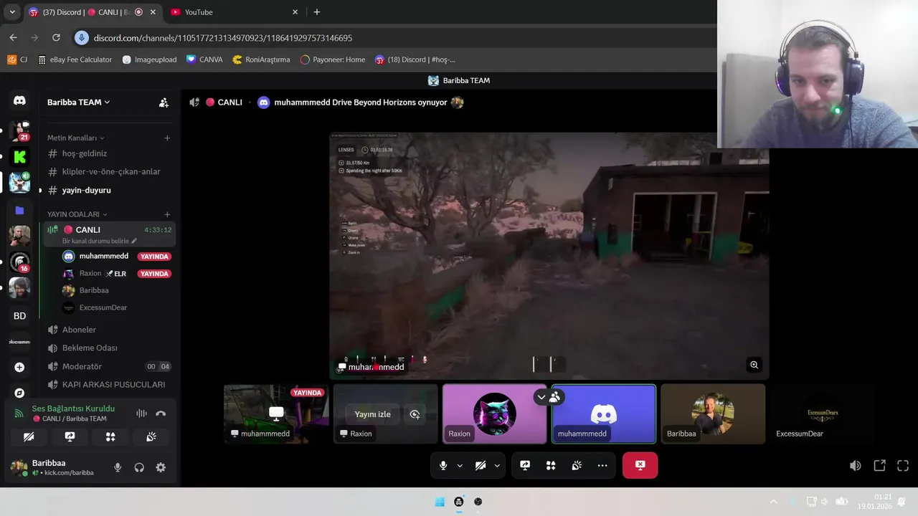Open the soundboard icon in the bottom call bar
Screen dimensions: 918x516
tap(577, 466)
